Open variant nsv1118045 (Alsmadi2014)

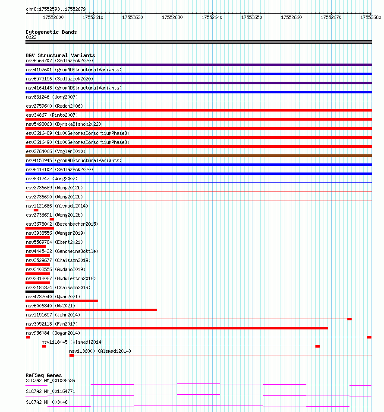(x=72, y=342)
